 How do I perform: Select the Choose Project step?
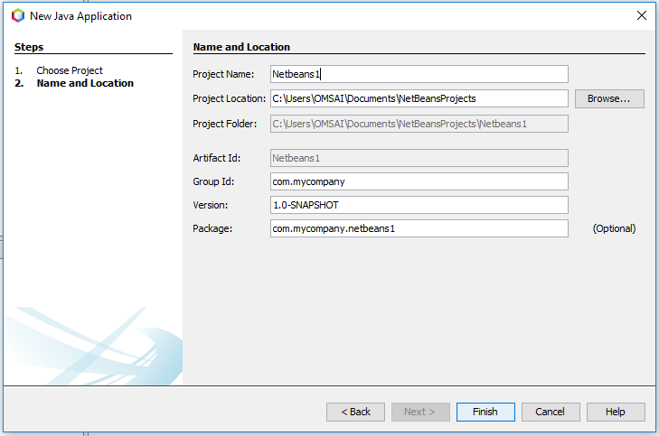click(x=70, y=70)
